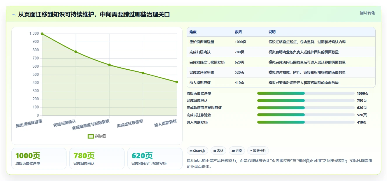
Task: Click the 纳入周期复核 x-axis label
Action: [x=166, y=123]
